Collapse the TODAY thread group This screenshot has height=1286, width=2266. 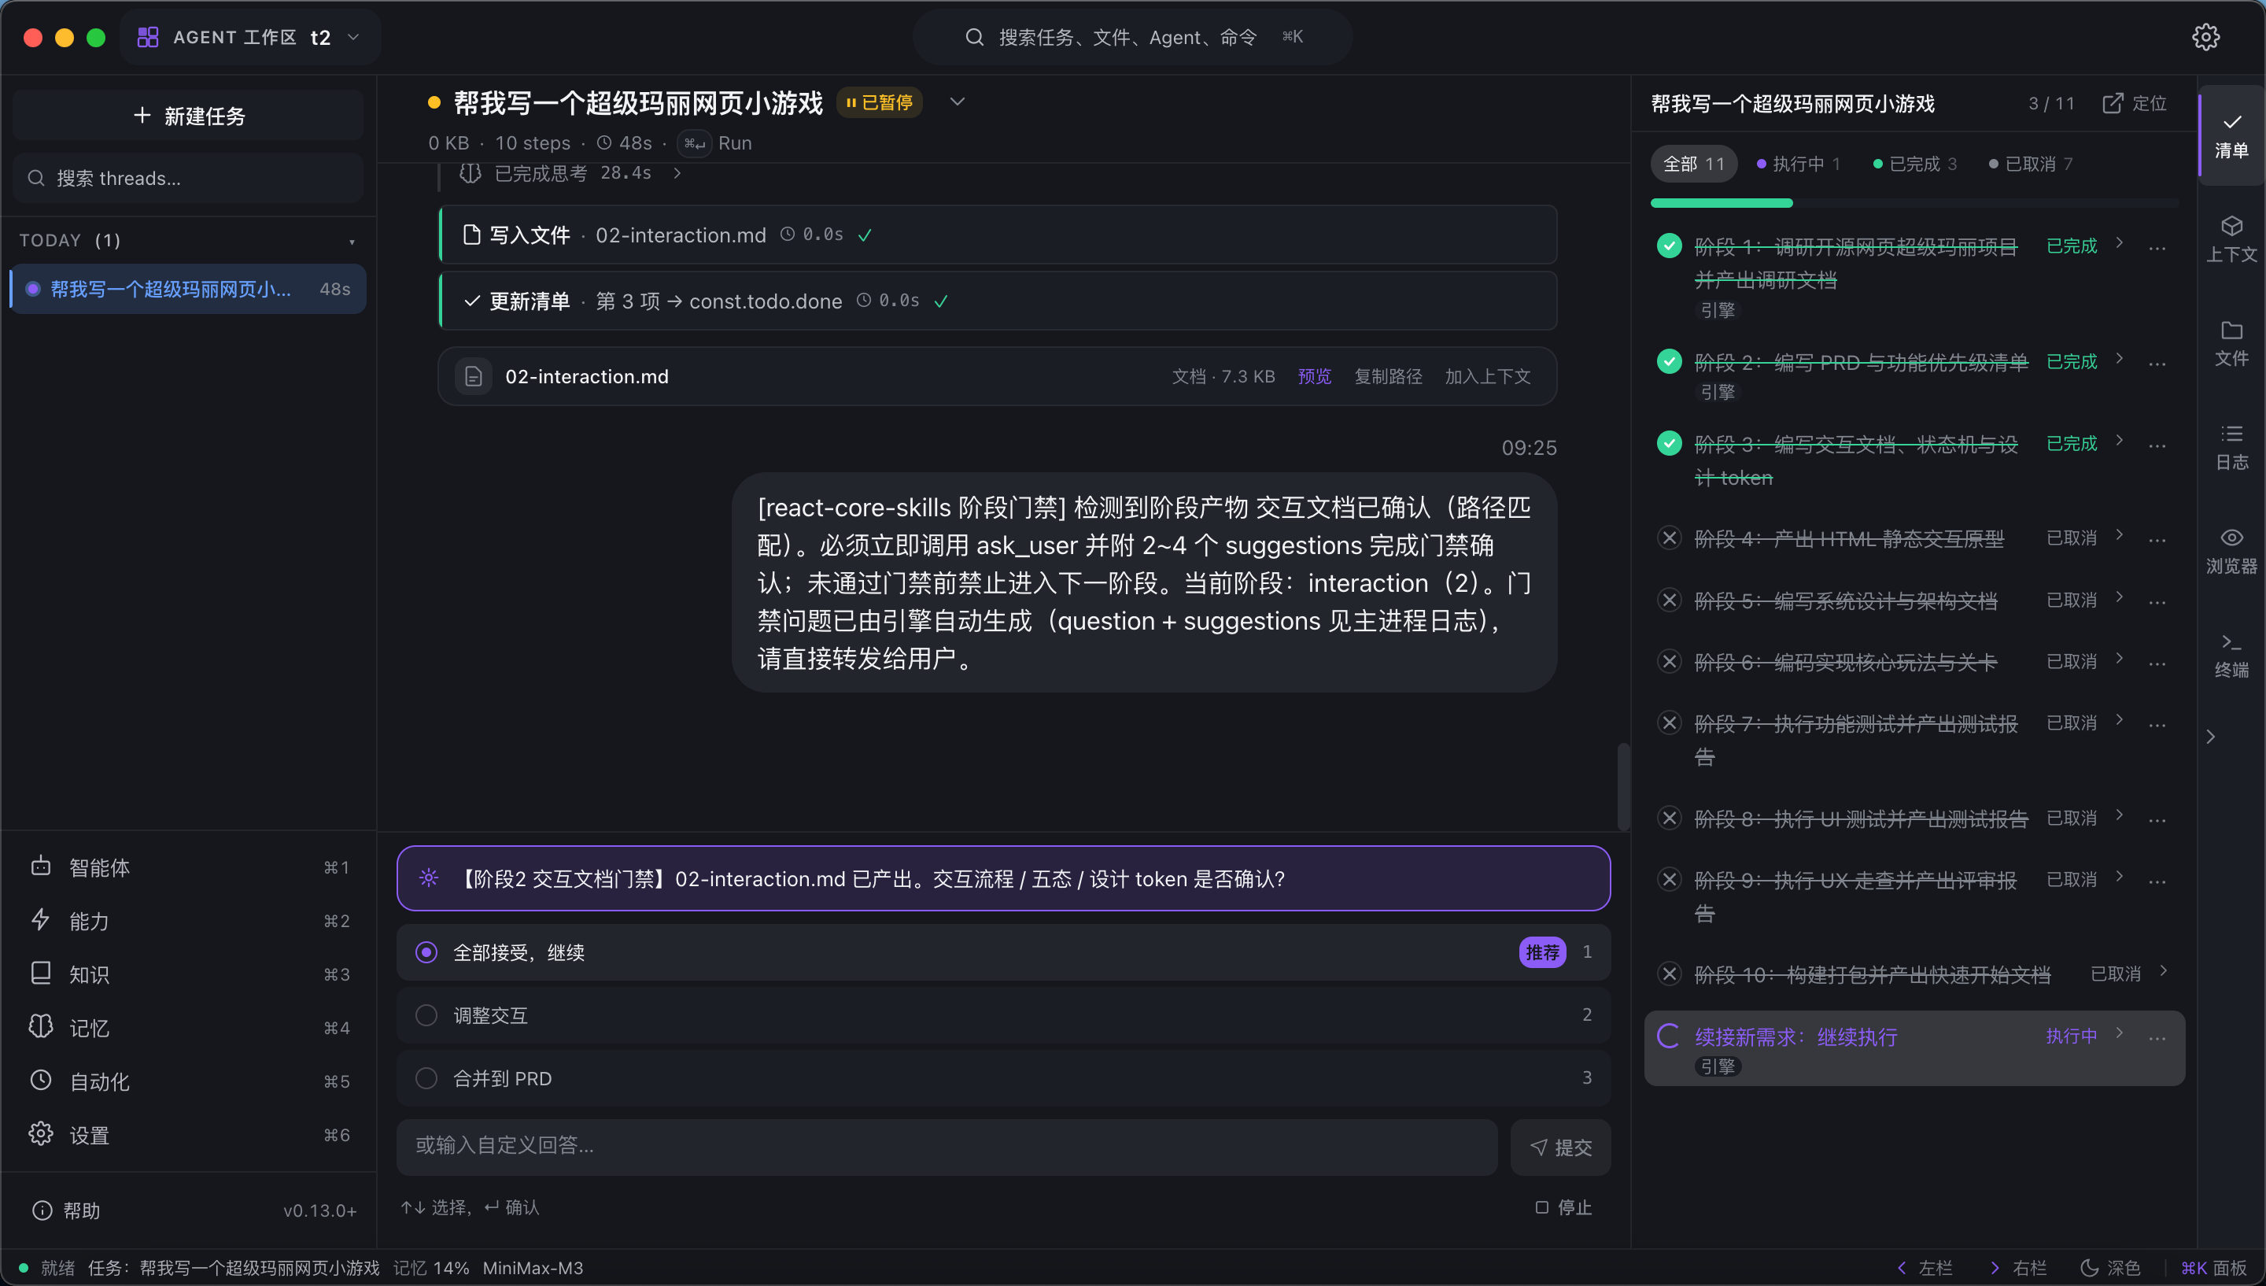(352, 241)
